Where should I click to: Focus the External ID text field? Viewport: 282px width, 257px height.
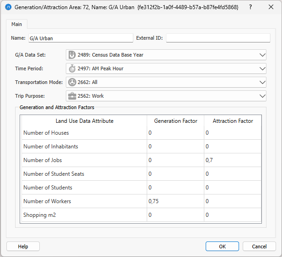218,38
